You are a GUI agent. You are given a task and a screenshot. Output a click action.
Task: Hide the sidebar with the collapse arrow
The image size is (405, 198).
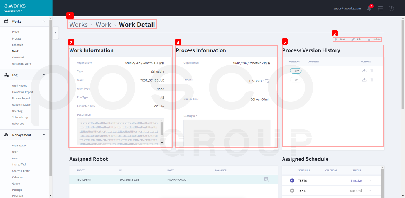[55, 33]
